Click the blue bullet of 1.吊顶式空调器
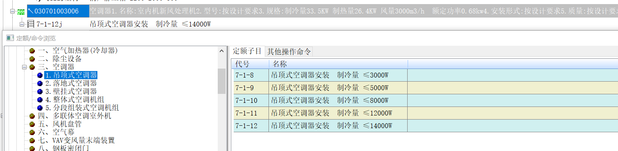The height and width of the screenshot is (151, 618). pos(40,75)
